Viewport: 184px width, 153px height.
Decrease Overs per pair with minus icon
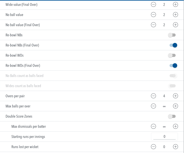pyautogui.click(x=153, y=96)
